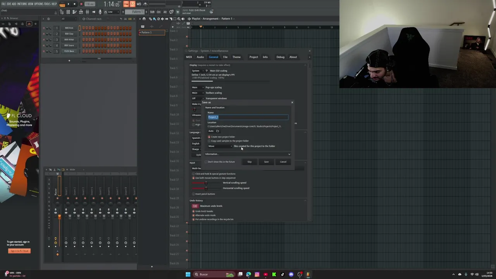
Task: Open the Mixer from the toolbar
Action: coord(87,12)
